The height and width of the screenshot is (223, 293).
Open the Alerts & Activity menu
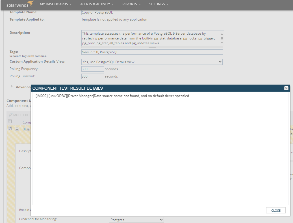coord(97,4)
